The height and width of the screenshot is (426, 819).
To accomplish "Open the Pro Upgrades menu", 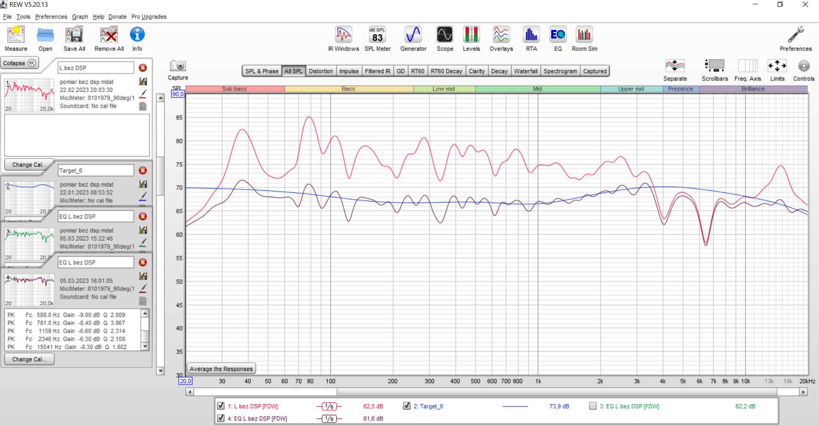I will point(149,17).
